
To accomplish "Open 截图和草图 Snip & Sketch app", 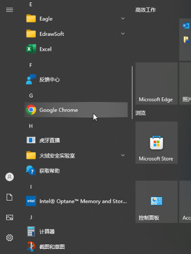I will pos(76,246).
